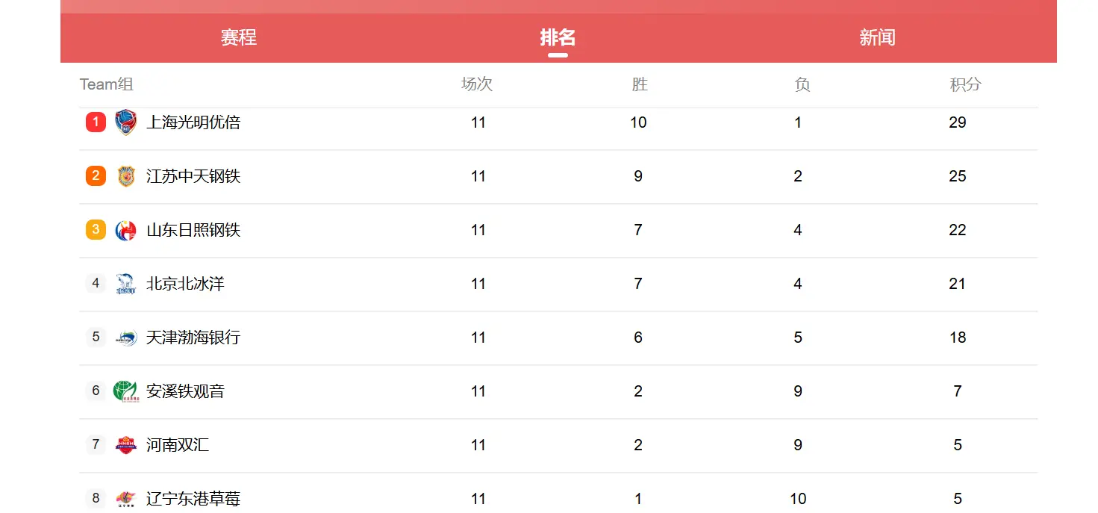Click the 山东日照钢铁 team logo
The height and width of the screenshot is (513, 1098).
tap(126, 230)
